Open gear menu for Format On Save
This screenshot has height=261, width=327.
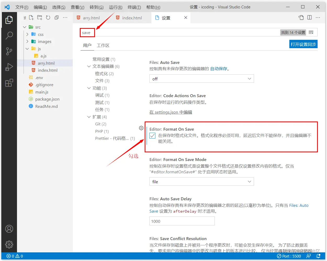141,128
